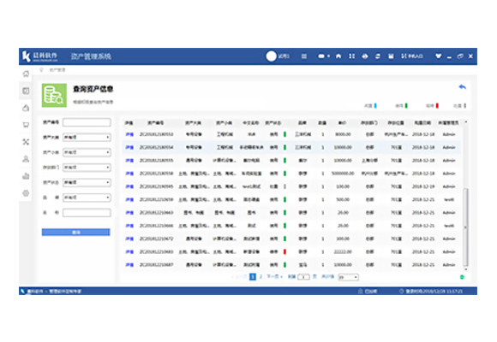Click the scrollbar down arrow of table
The width and height of the screenshot is (497, 342).
[465, 269]
